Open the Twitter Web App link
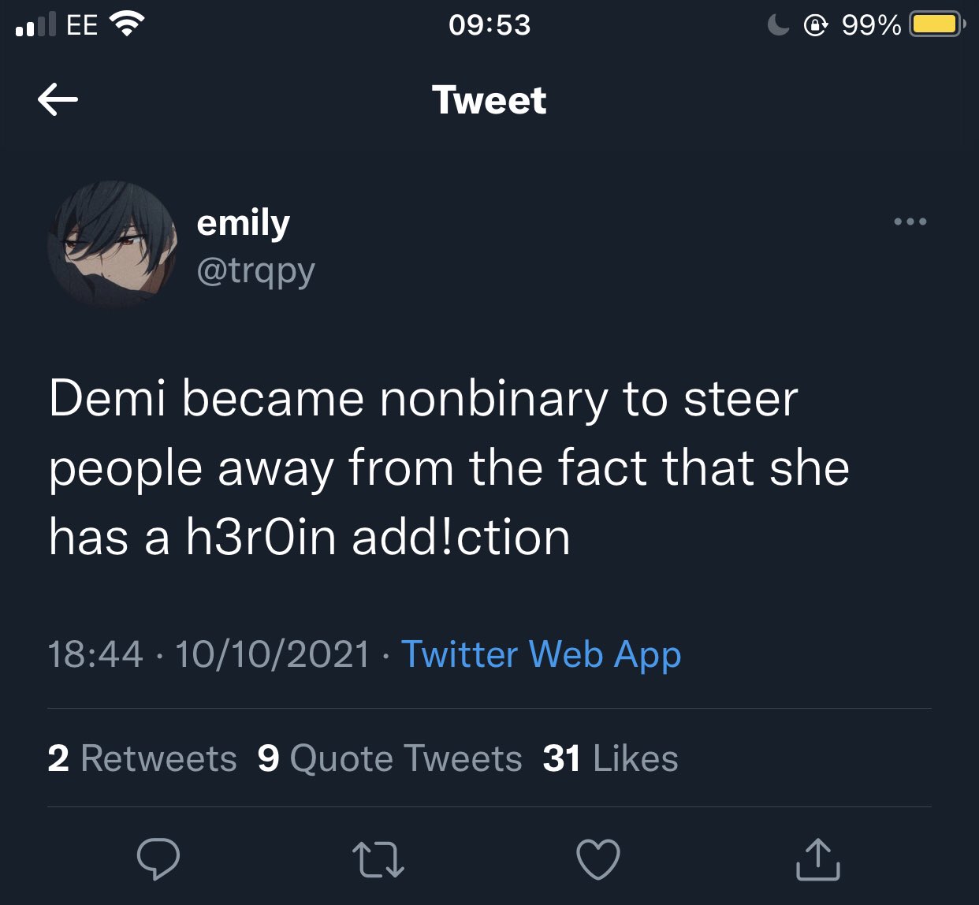Viewport: 979px width, 905px height. pos(541,654)
